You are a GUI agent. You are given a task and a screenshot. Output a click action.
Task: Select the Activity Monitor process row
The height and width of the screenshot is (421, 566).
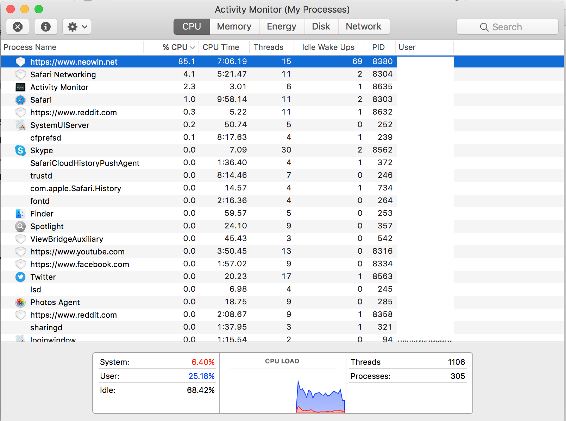click(282, 87)
